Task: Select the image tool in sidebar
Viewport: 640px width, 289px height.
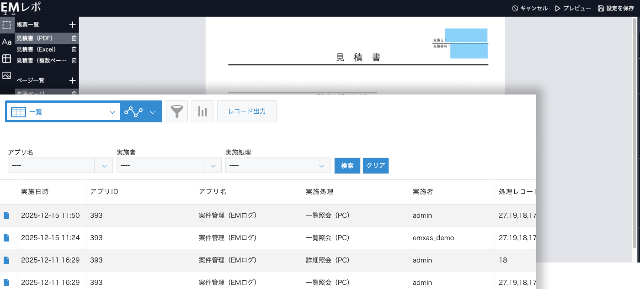Action: [6, 75]
